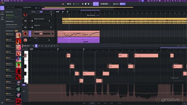
Task: Select the pencil draw tool
Action: [x=39, y=46]
